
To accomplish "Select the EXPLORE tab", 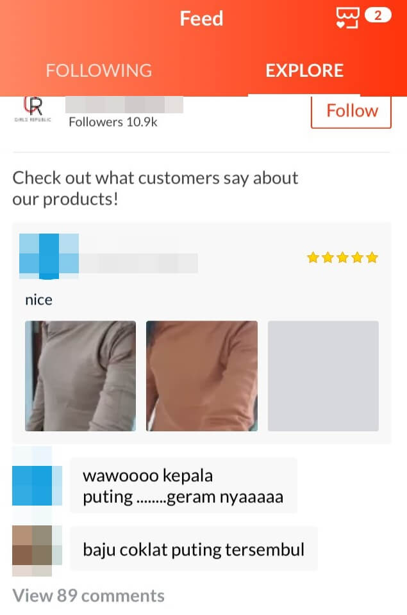I will tap(304, 70).
